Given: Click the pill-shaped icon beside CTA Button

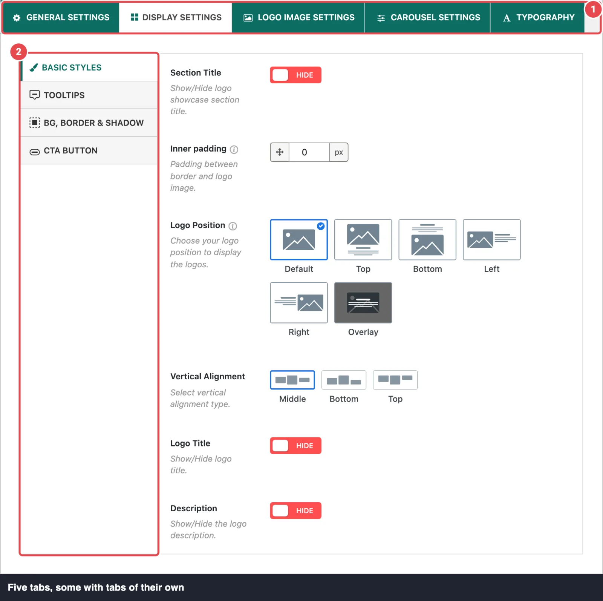Looking at the screenshot, I should (x=34, y=152).
